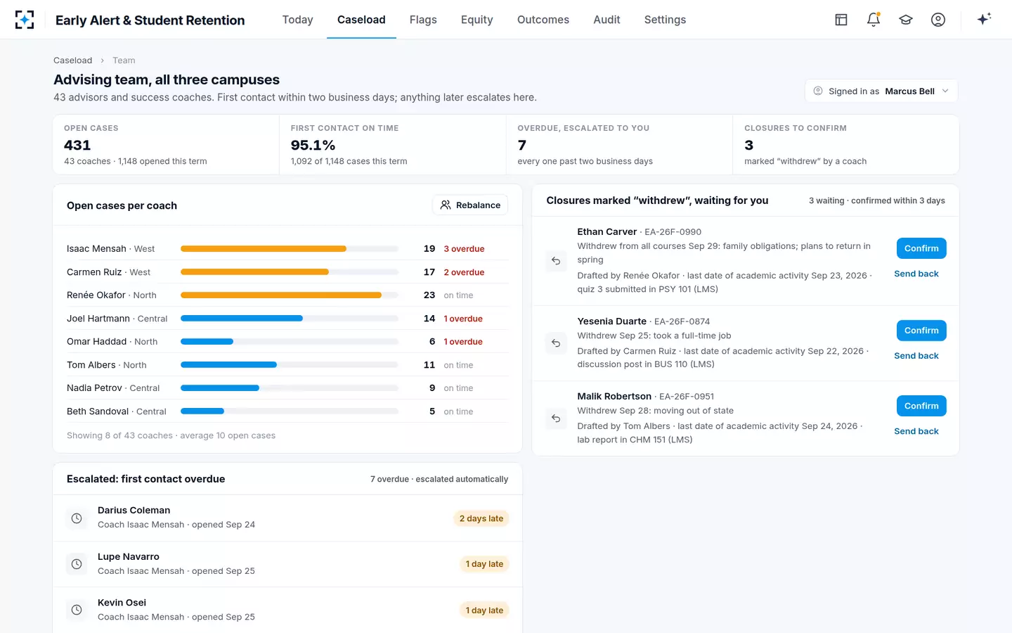The width and height of the screenshot is (1012, 633).
Task: Open the Signed in as Marcus Bell dropdown
Action: pyautogui.click(x=881, y=91)
